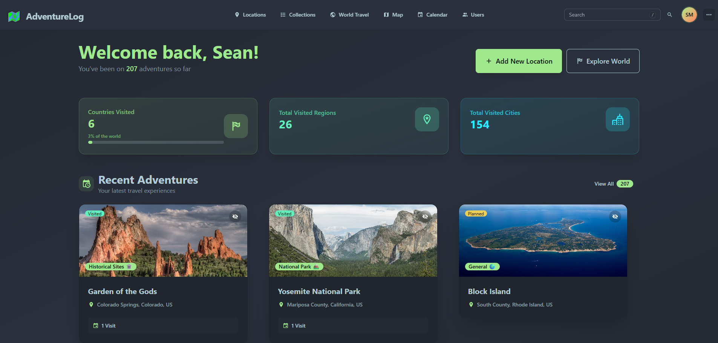The width and height of the screenshot is (718, 343).
Task: Go to World Travel in navigation
Action: point(349,15)
